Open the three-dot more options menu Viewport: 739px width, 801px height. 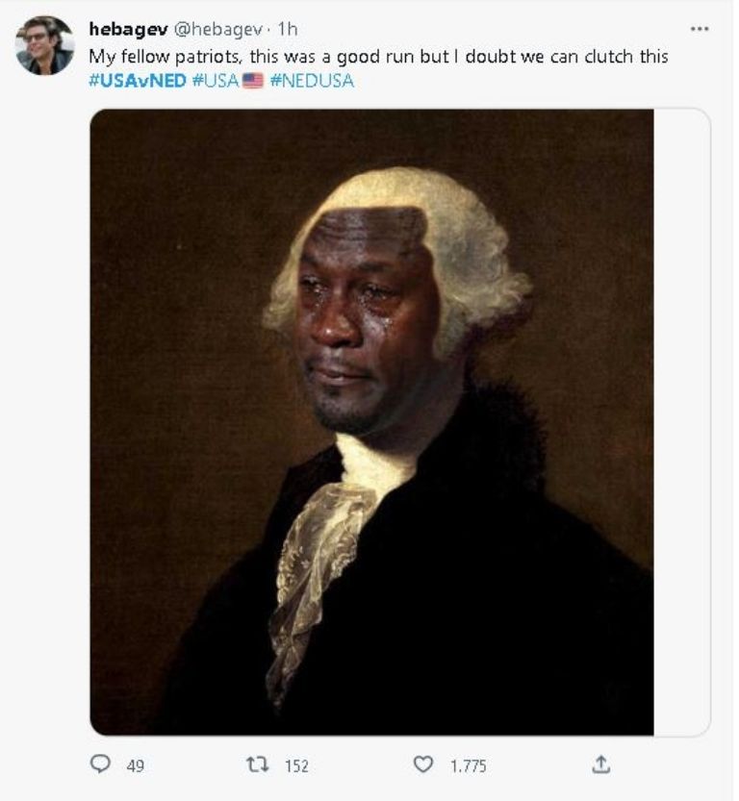click(x=700, y=30)
